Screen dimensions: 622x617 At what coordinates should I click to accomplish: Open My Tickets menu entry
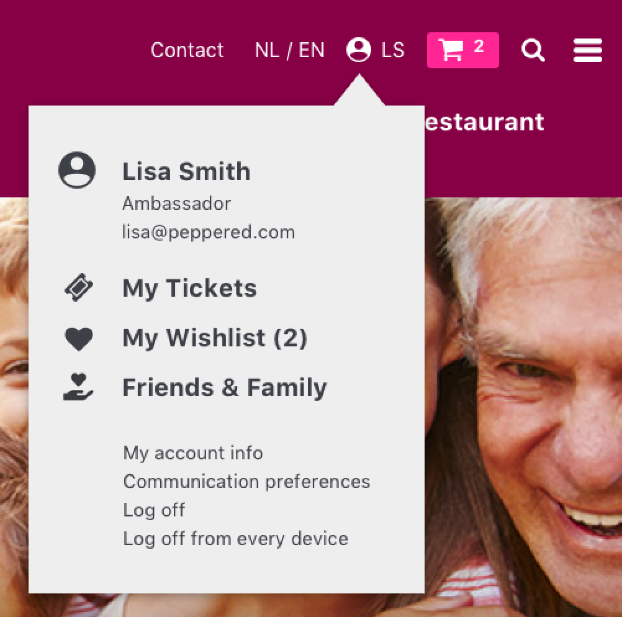coord(189,289)
